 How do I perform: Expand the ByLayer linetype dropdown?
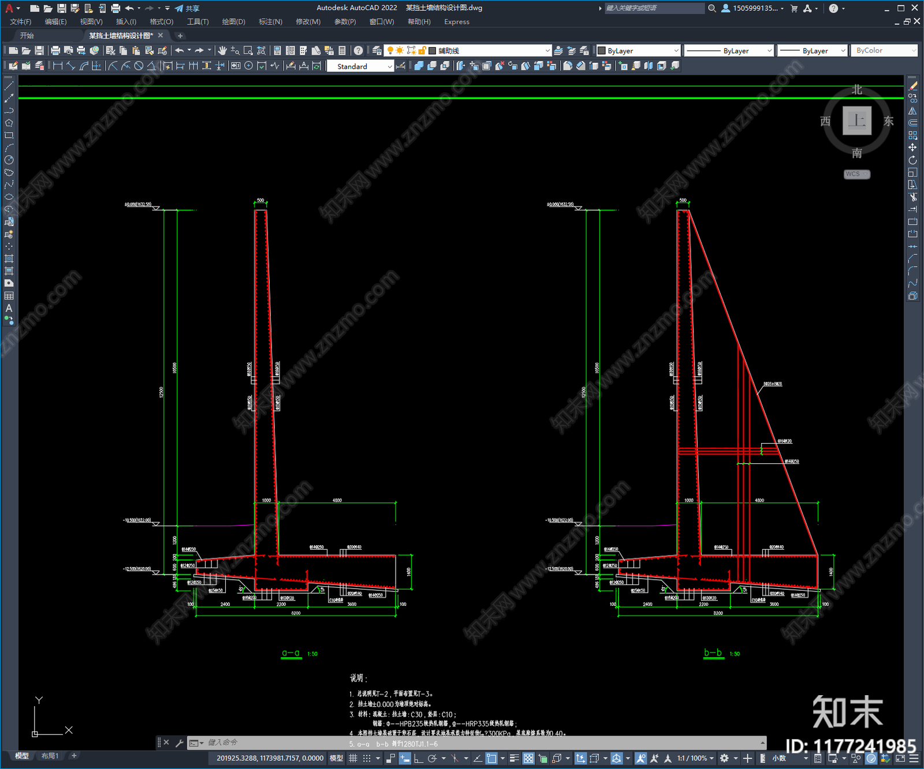point(729,51)
